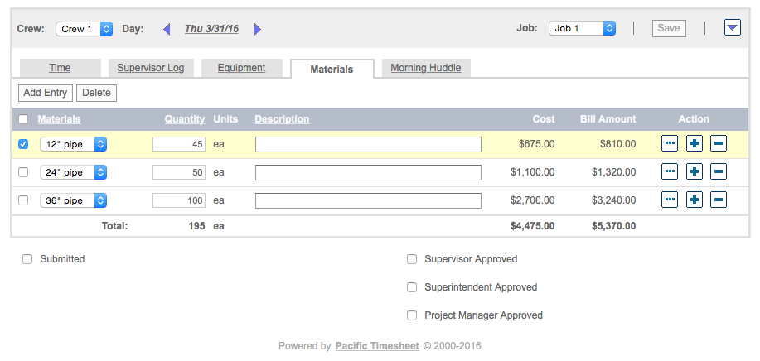Open the Crew 1 dropdown
Screen dimensions: 760x361
(84, 29)
